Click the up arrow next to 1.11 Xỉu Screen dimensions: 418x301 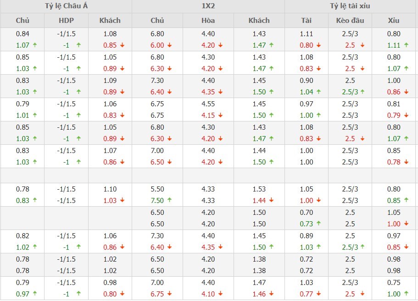406,45
